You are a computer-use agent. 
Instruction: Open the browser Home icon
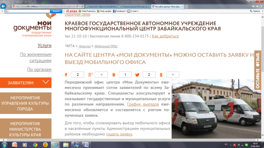[x=253, y=6]
